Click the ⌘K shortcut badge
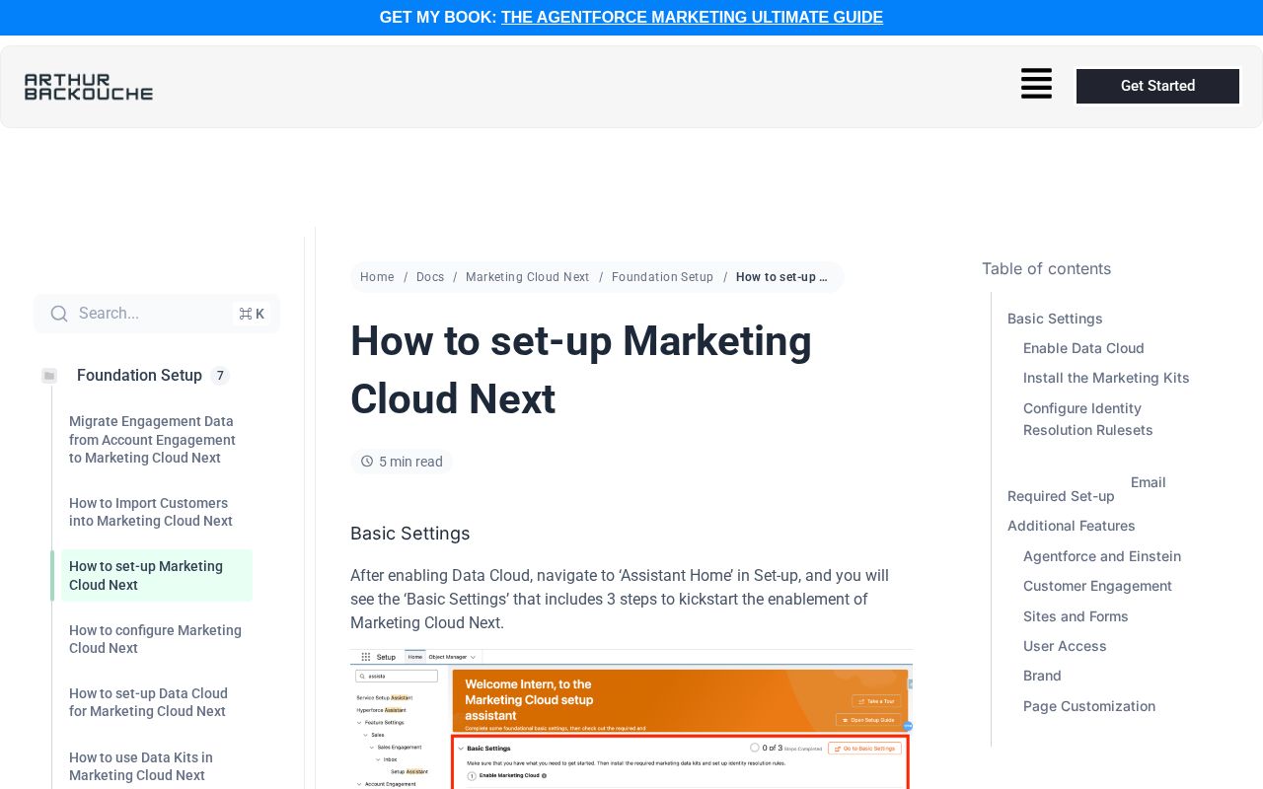This screenshot has height=789, width=1263. tap(252, 314)
